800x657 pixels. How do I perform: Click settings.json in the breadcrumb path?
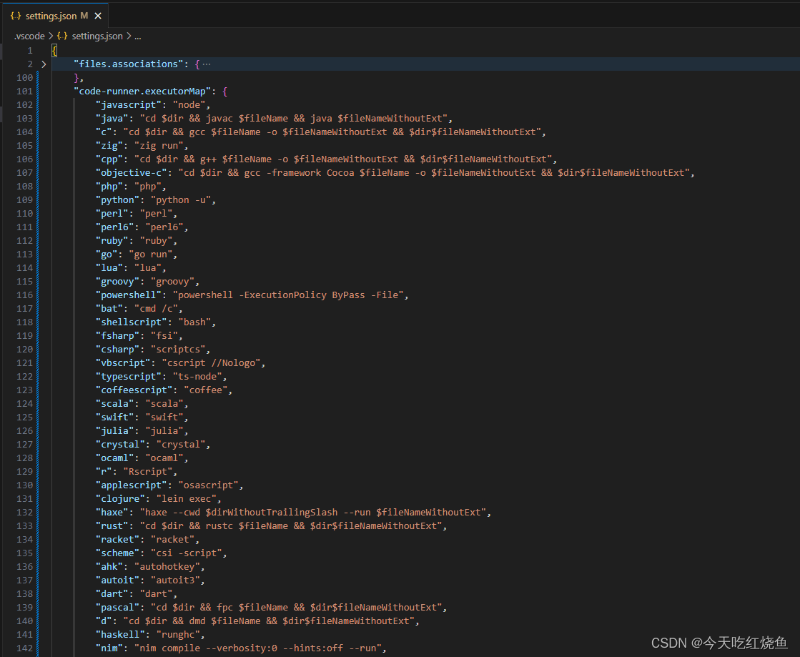97,35
